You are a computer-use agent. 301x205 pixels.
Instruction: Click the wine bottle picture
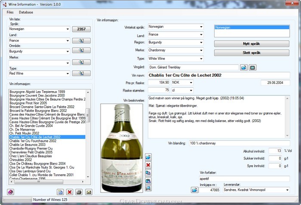122,148
